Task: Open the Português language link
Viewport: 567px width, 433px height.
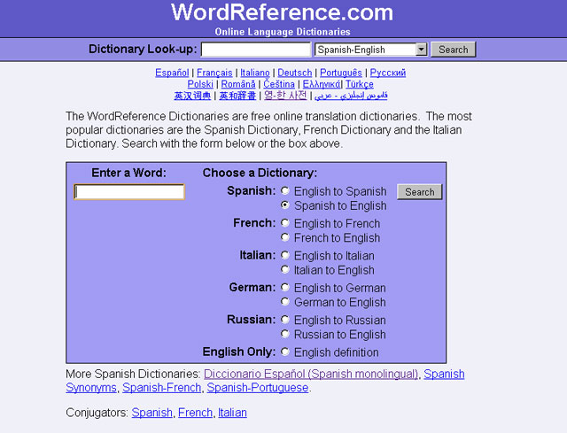Action: [341, 73]
